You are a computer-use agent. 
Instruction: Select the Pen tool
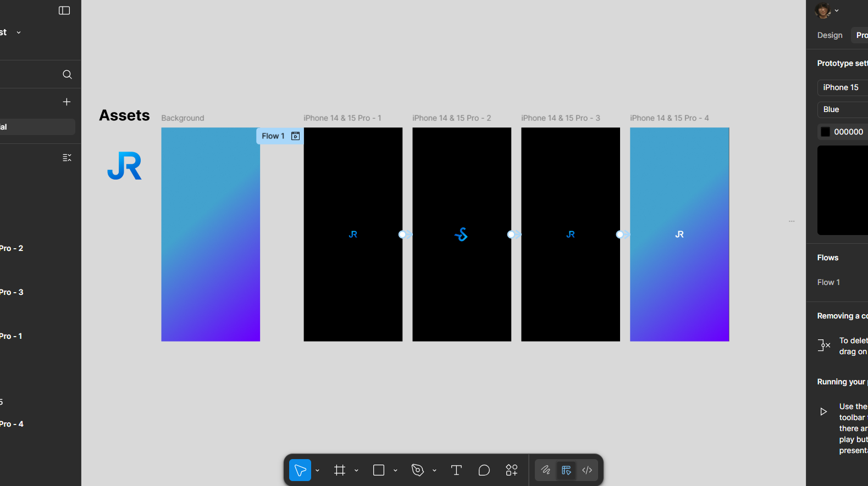pos(418,470)
